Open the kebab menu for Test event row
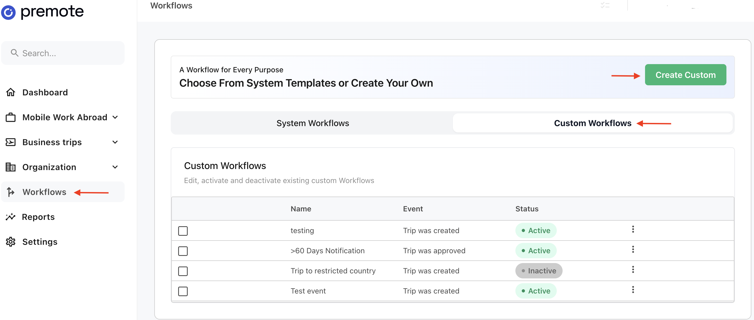 pos(633,290)
